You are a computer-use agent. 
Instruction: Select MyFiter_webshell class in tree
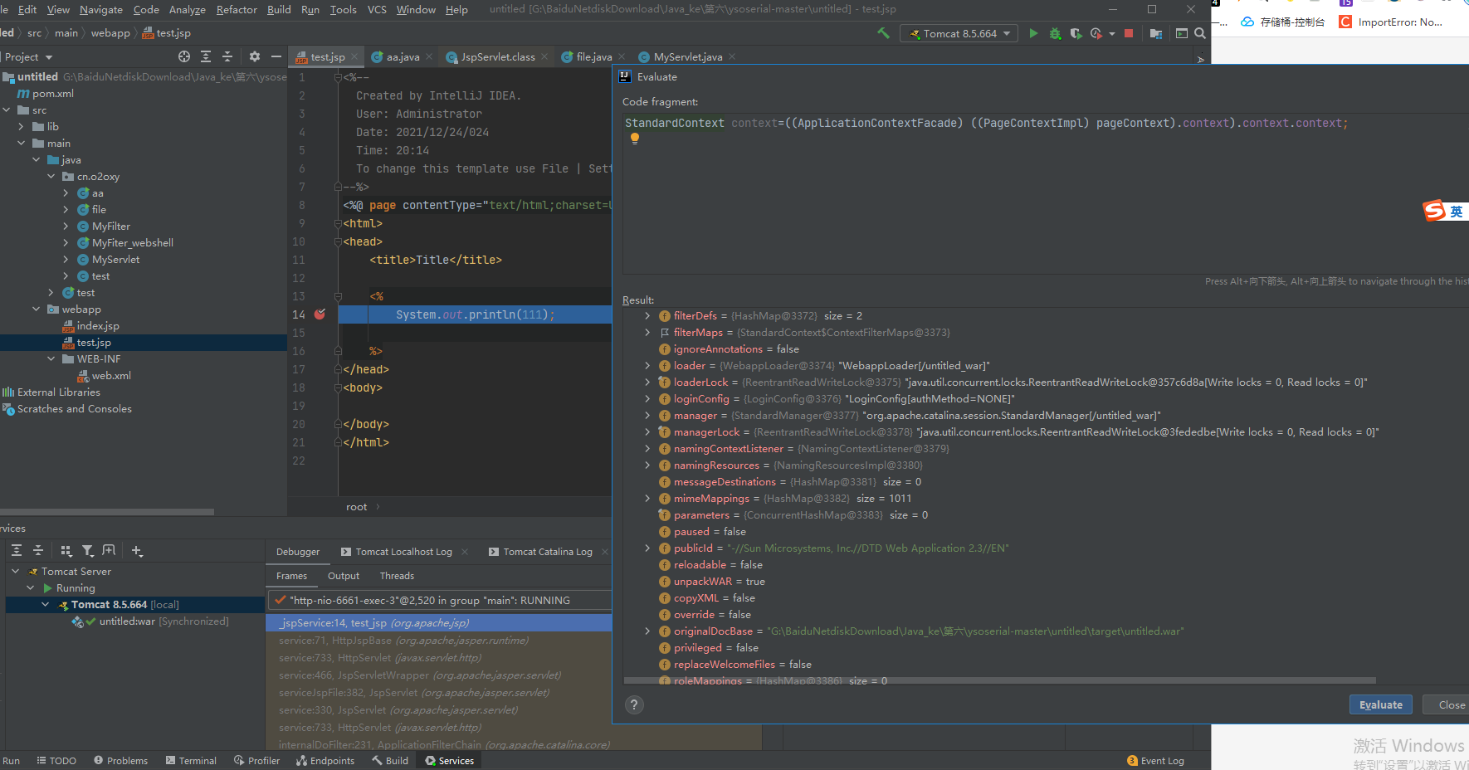point(133,242)
